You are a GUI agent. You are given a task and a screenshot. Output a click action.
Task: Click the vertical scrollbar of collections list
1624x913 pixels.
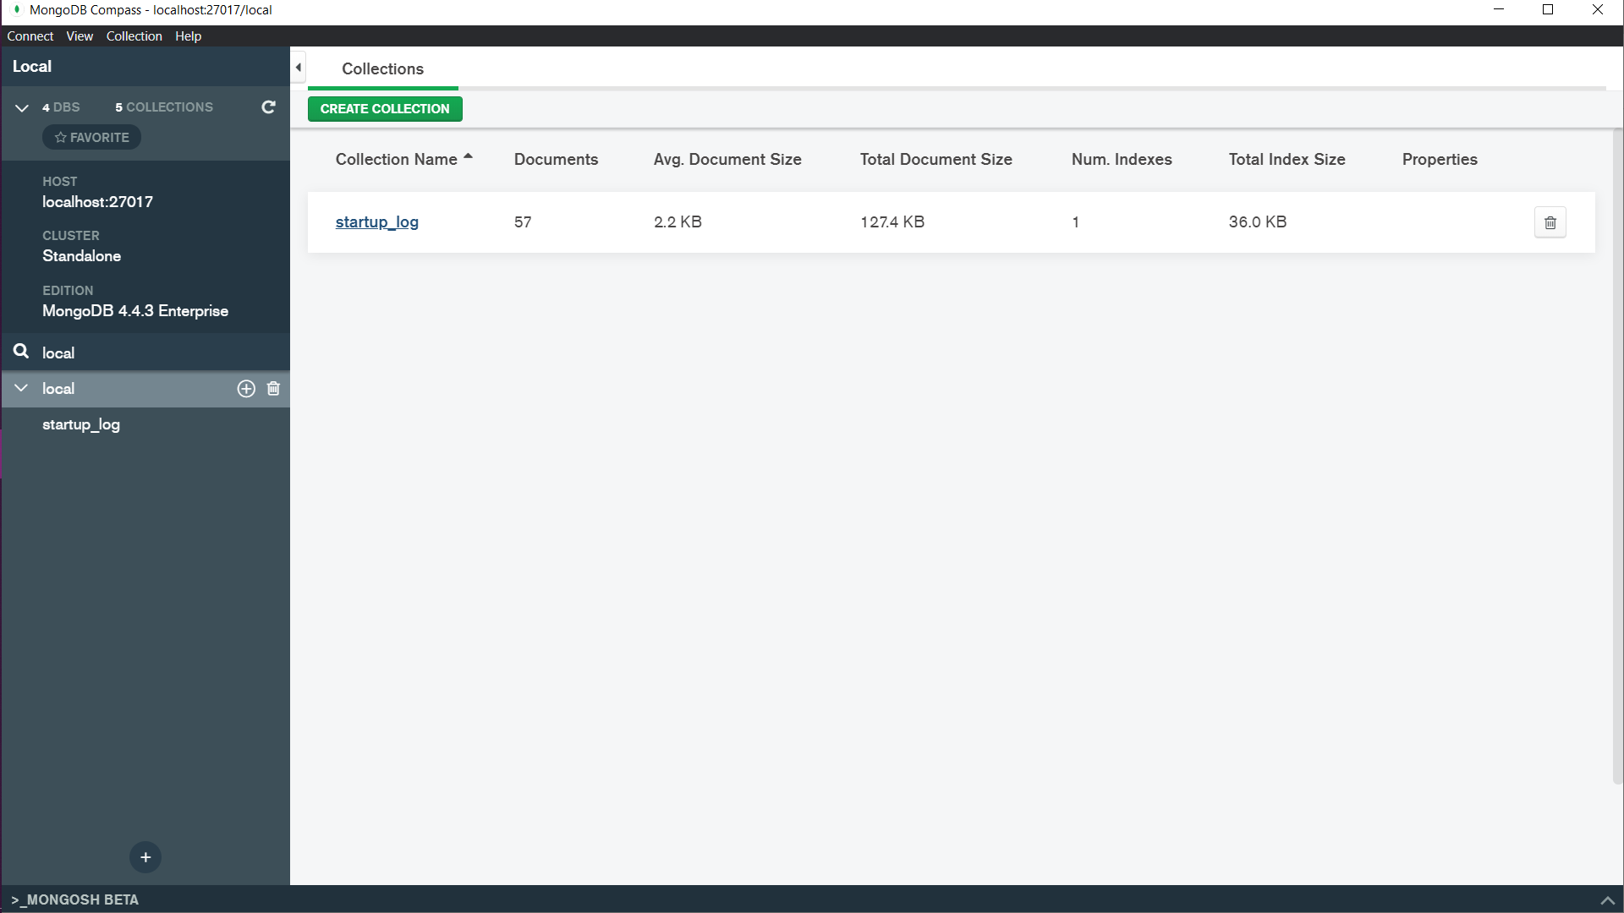click(x=1617, y=456)
